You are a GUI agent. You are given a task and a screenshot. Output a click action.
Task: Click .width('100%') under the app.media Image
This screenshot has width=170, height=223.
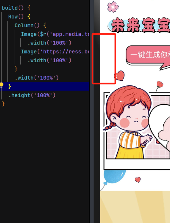(x=49, y=43)
